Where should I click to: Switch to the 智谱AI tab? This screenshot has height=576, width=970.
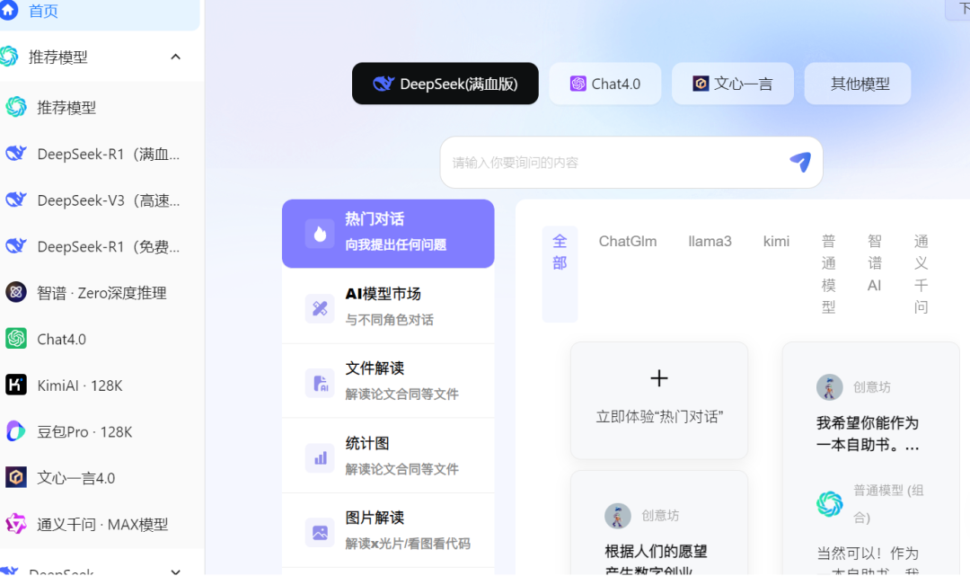coord(875,263)
